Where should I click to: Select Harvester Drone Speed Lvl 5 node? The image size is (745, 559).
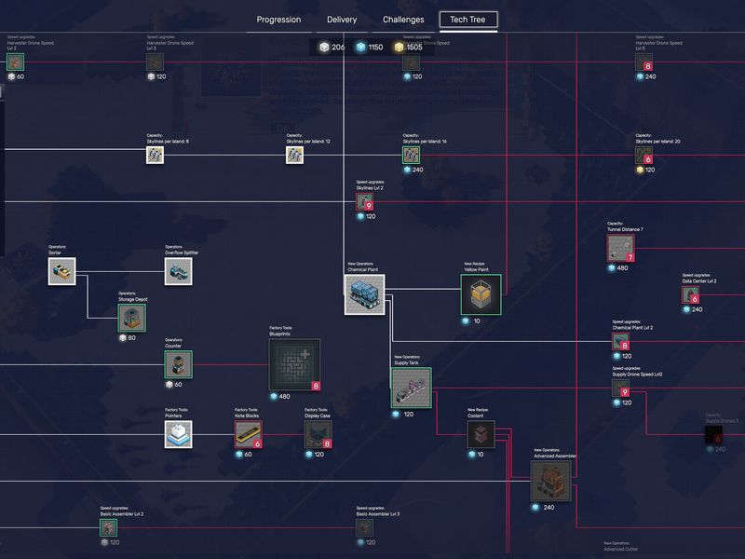coord(643,61)
